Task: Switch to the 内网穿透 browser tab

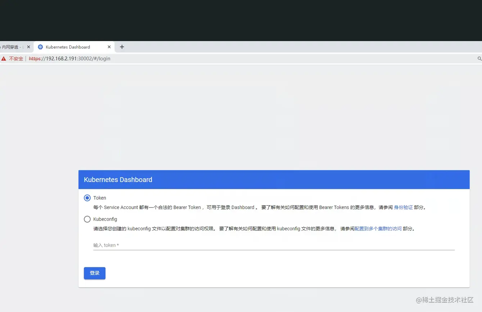Action: [13, 47]
